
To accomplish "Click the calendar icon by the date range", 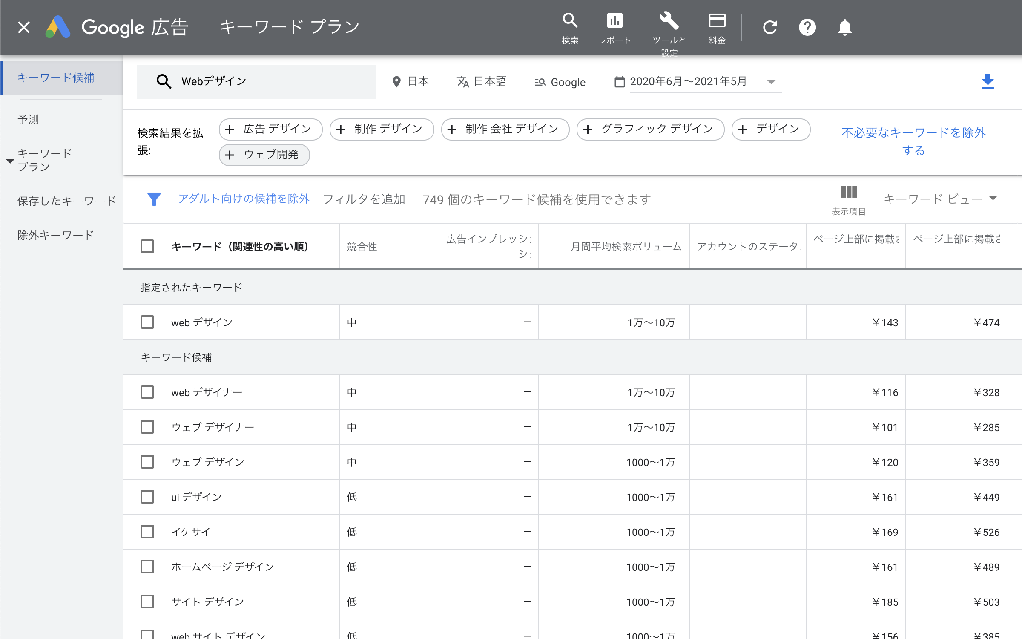I will pyautogui.click(x=620, y=81).
